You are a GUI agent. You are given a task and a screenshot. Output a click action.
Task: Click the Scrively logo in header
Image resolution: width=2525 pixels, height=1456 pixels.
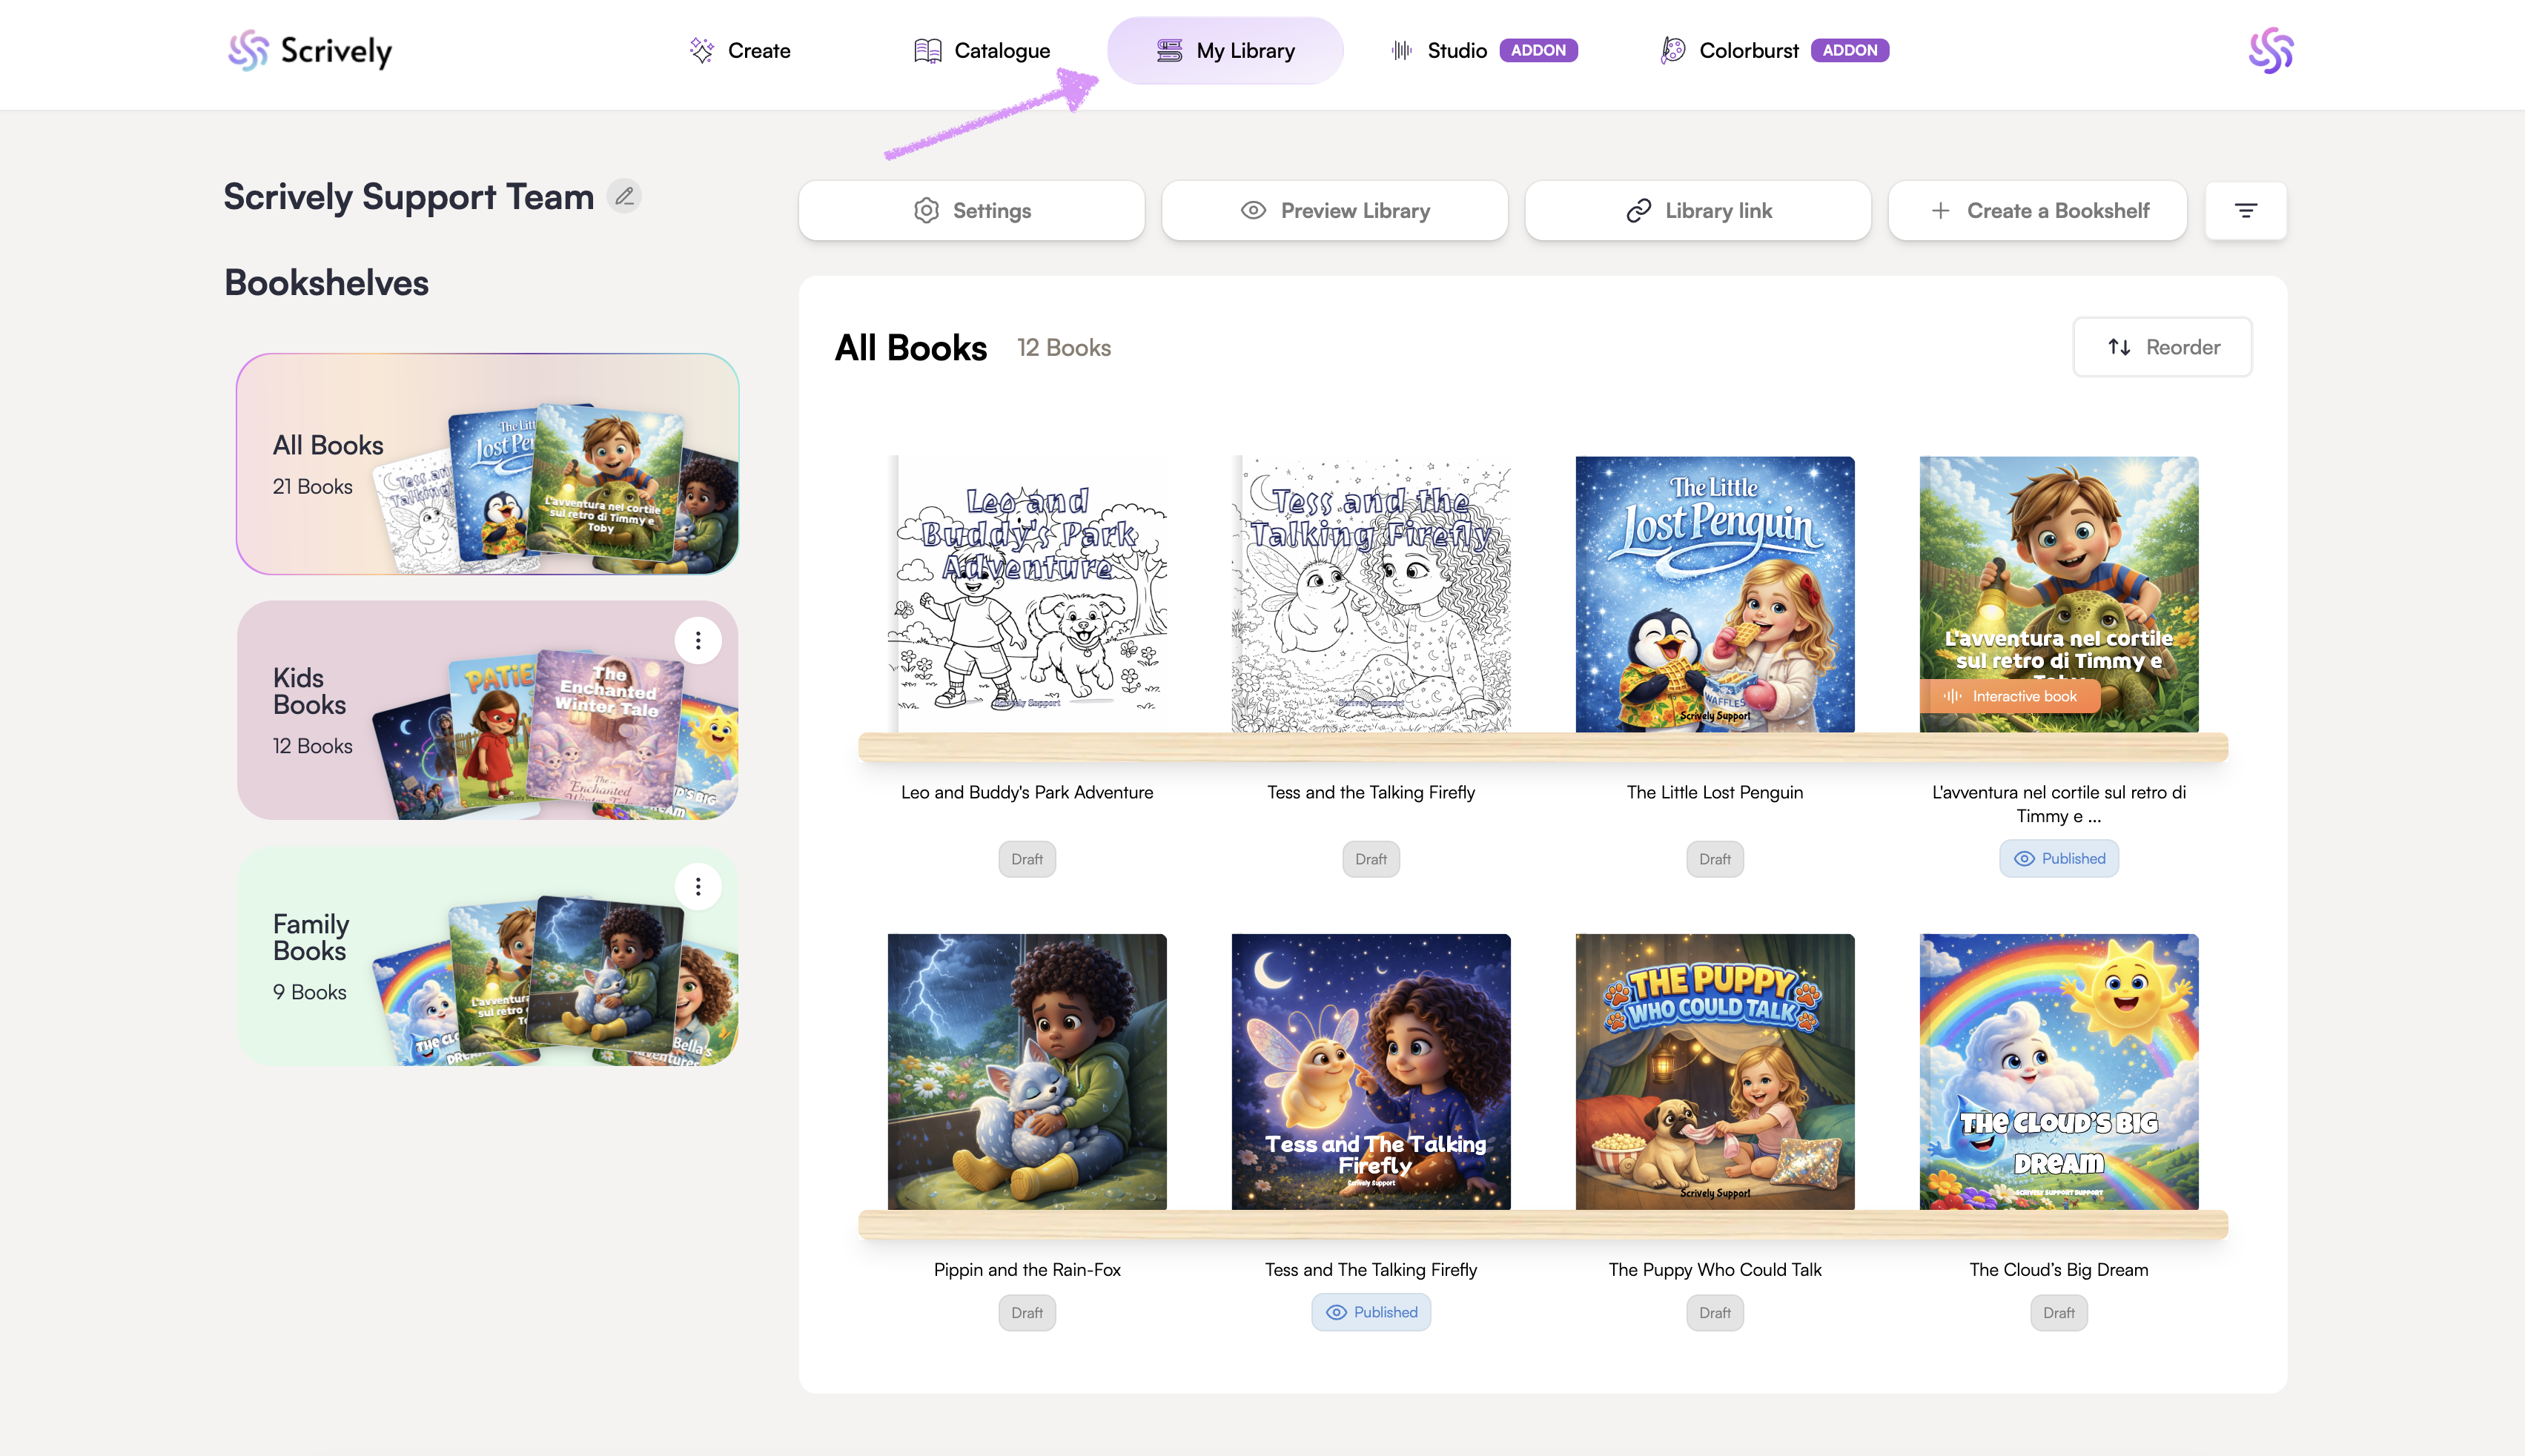click(309, 50)
